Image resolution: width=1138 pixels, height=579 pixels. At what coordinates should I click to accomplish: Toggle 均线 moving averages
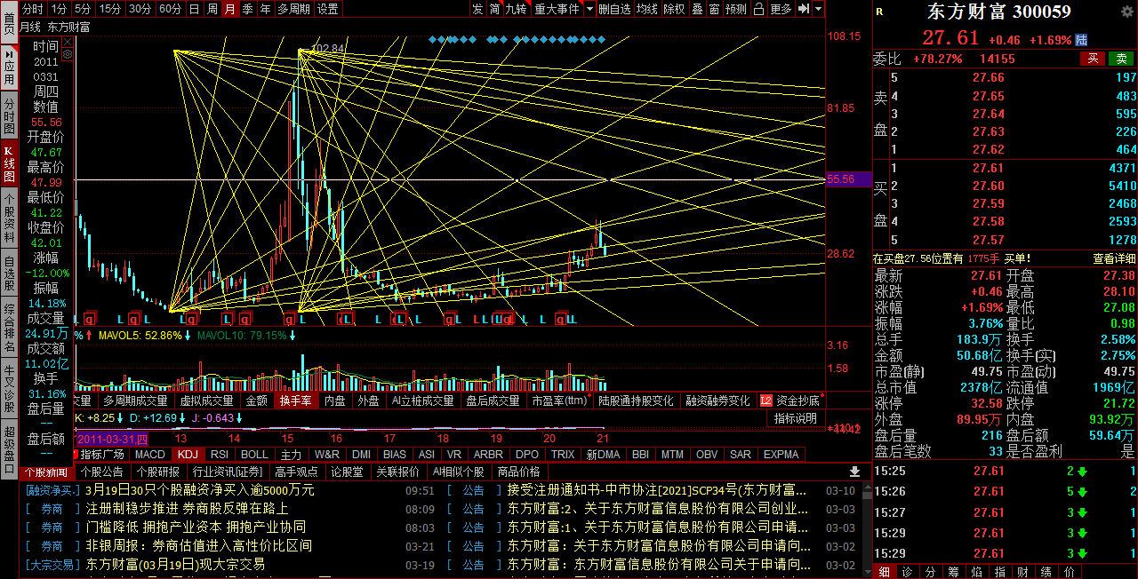click(647, 9)
